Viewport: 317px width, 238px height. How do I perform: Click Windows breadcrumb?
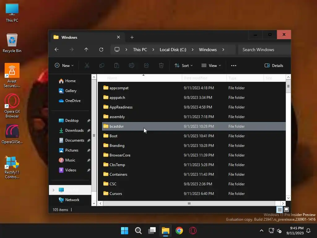click(x=208, y=50)
